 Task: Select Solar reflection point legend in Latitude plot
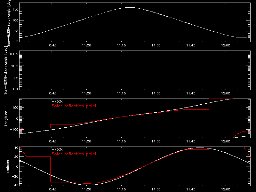[74, 154]
